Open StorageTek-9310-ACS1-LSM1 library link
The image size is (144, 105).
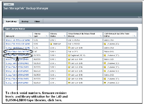coord(18,44)
